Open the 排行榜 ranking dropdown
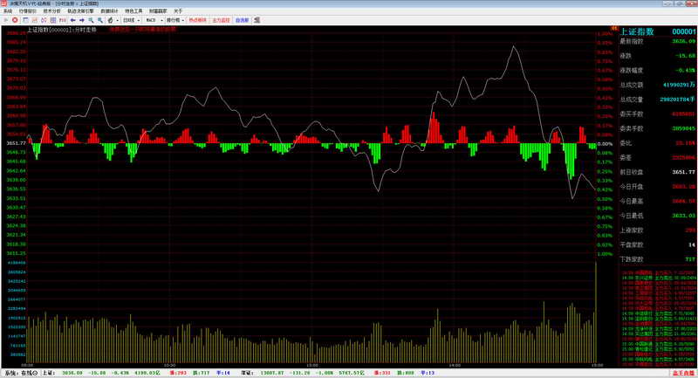This screenshot has height=378, width=698. 175,20
